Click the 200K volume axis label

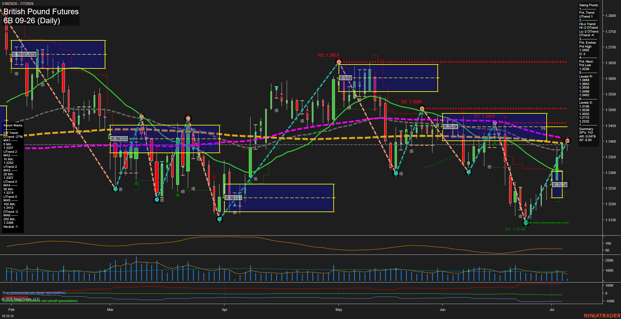coord(610,260)
